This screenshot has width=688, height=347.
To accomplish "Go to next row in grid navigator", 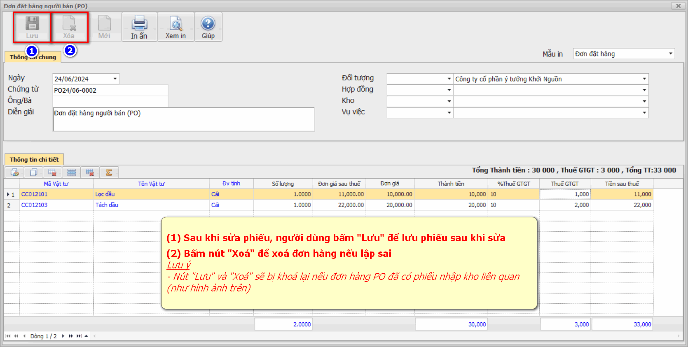I will click(63, 336).
